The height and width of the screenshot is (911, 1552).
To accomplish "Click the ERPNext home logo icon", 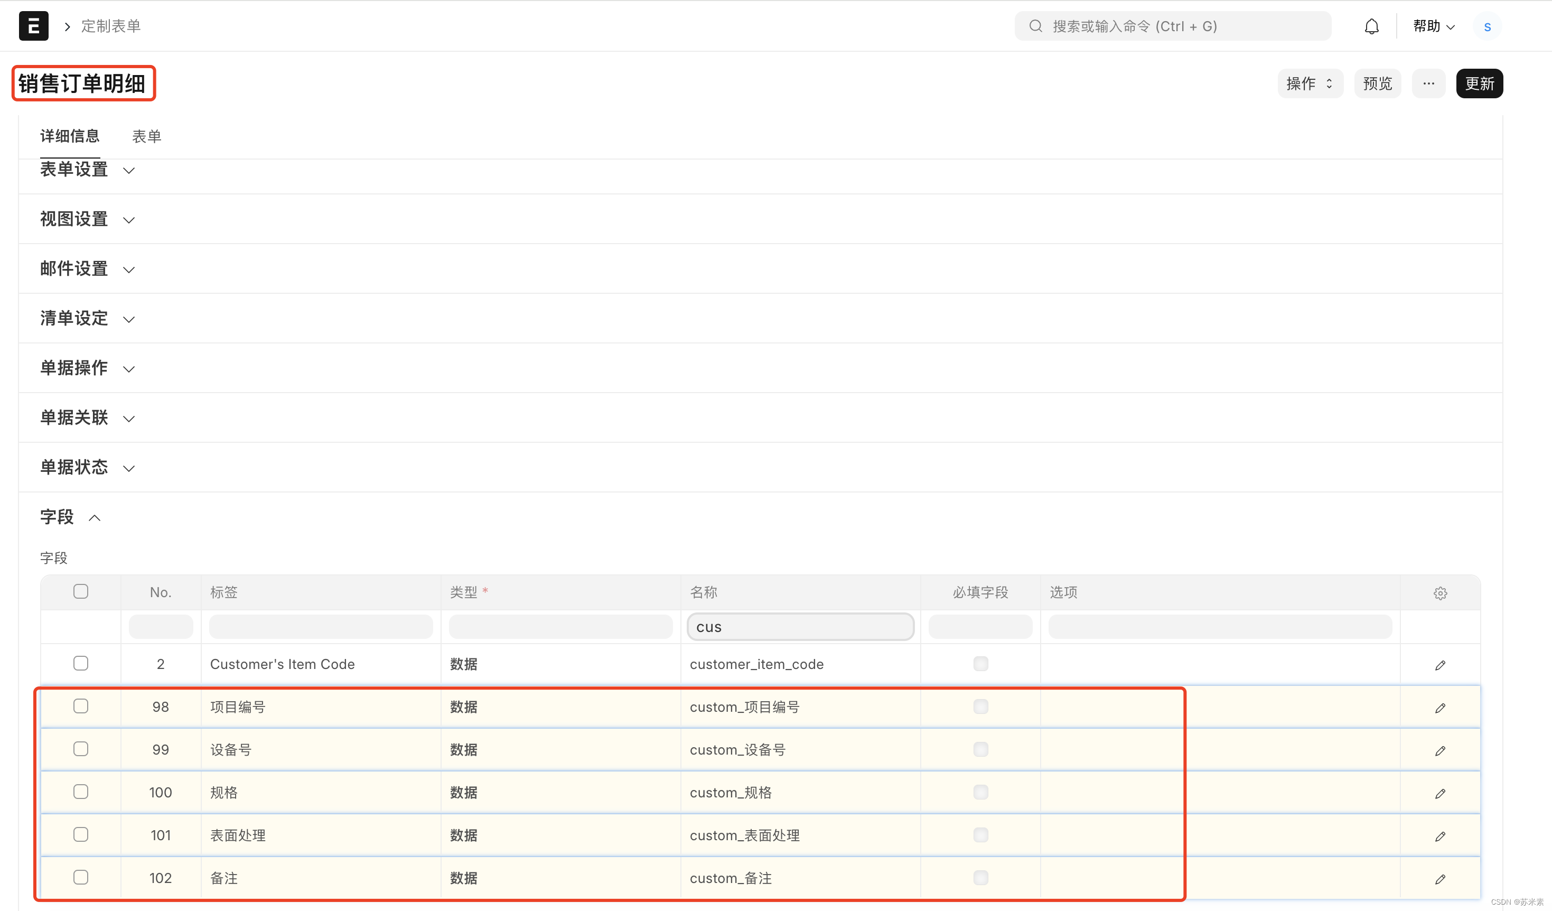I will click(x=33, y=26).
